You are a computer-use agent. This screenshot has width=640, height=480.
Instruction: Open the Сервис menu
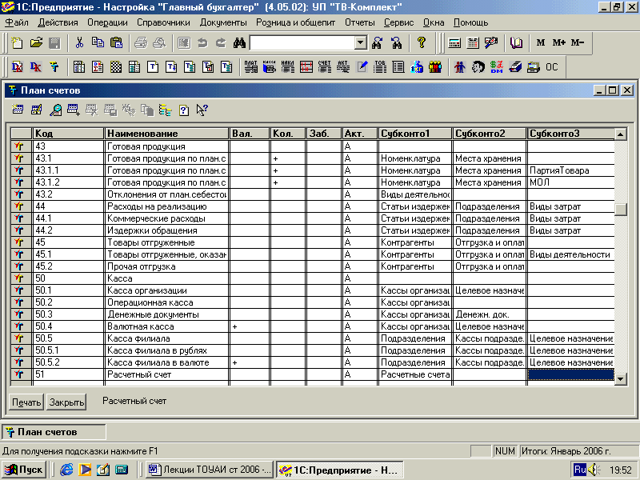point(398,23)
